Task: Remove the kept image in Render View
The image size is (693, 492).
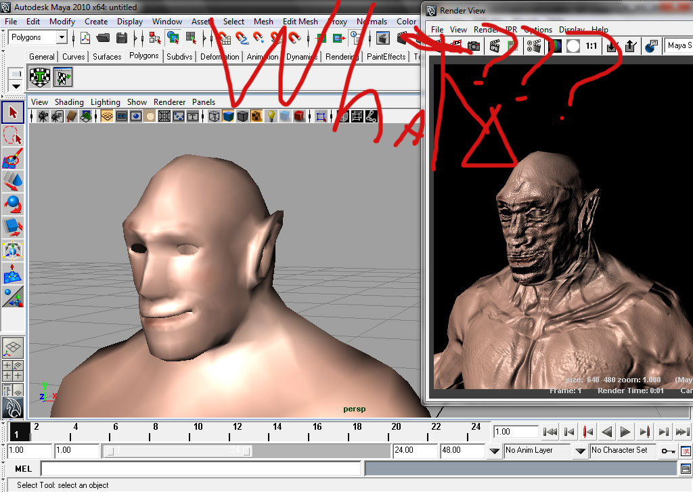Action: (x=631, y=45)
